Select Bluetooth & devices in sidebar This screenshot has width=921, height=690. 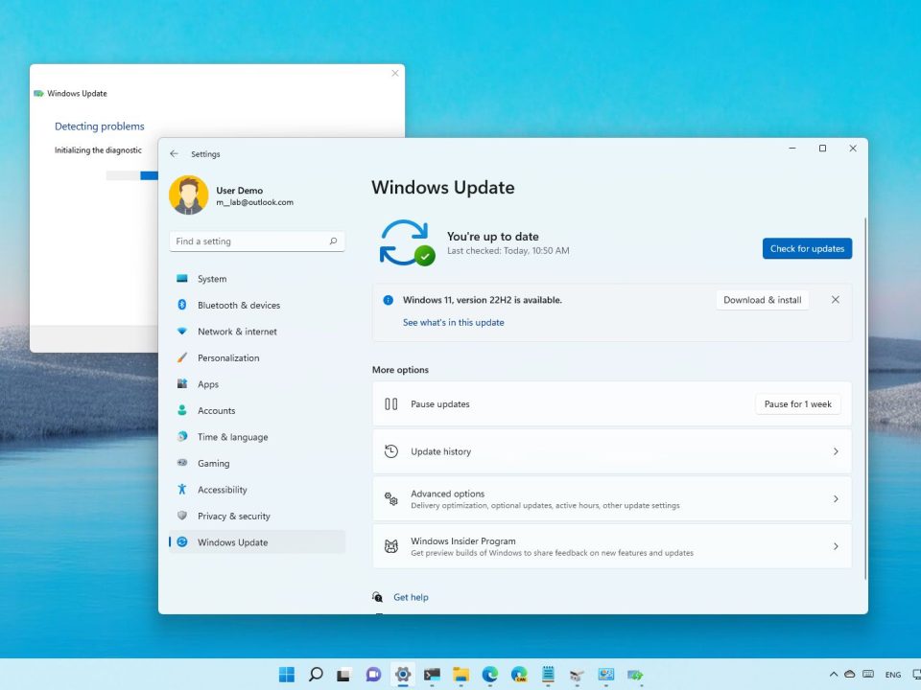point(239,306)
